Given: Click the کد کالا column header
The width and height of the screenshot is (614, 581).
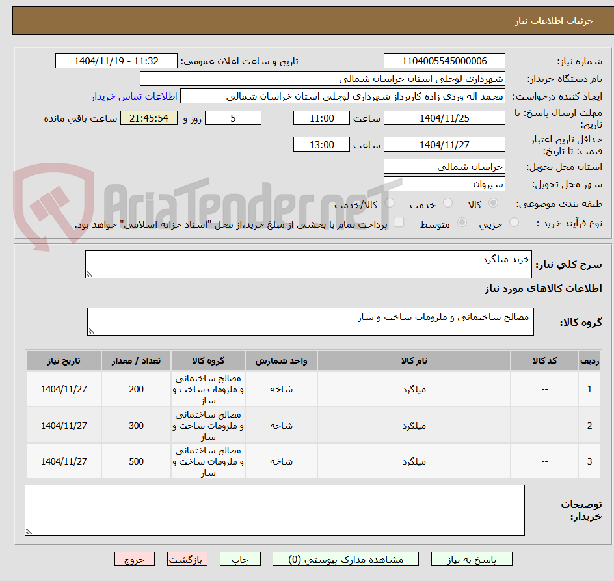Looking at the screenshot, I should (x=544, y=361).
